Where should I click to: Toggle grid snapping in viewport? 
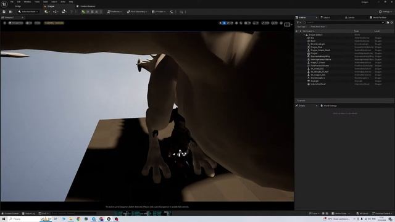tap(246, 23)
